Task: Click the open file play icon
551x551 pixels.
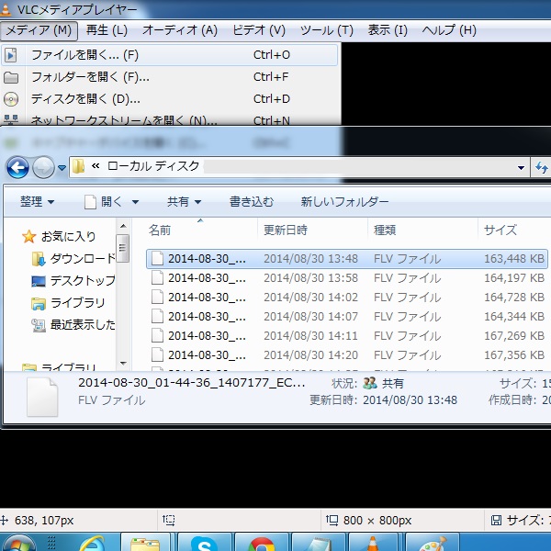Action: click(x=11, y=55)
